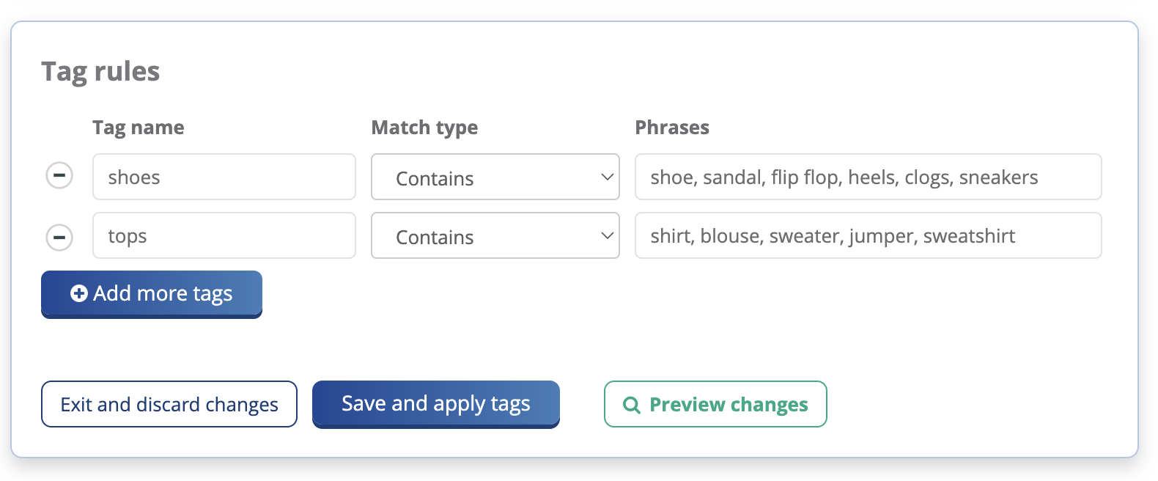This screenshot has width=1158, height=481.
Task: Click the Tag name column header
Action: click(x=139, y=128)
